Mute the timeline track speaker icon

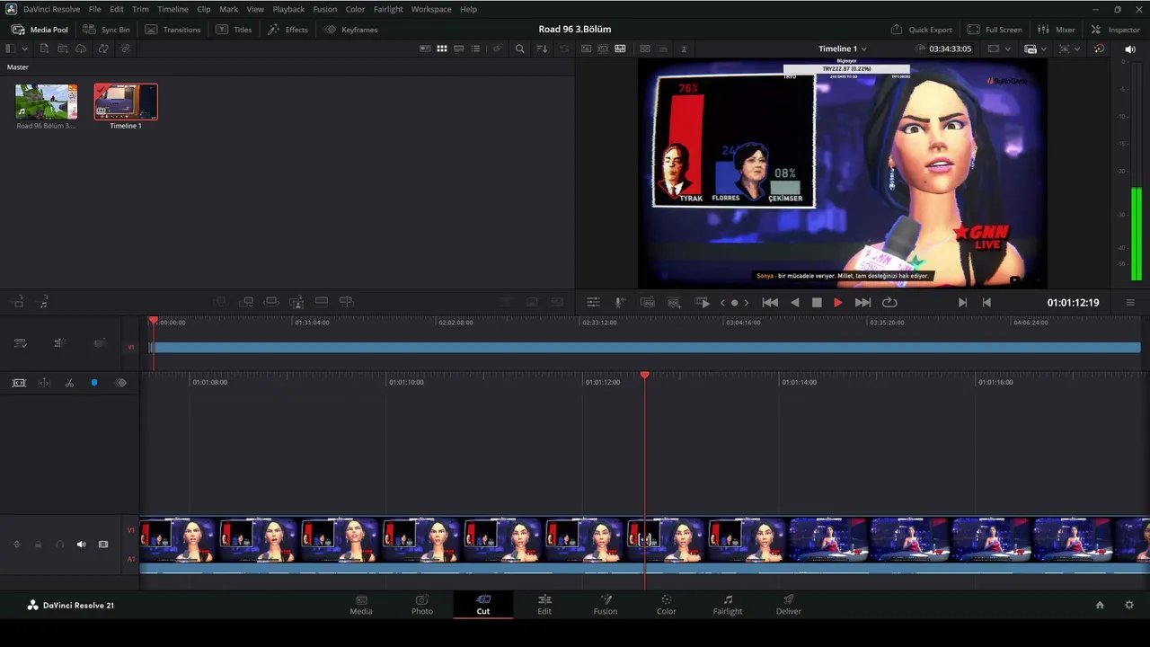81,545
